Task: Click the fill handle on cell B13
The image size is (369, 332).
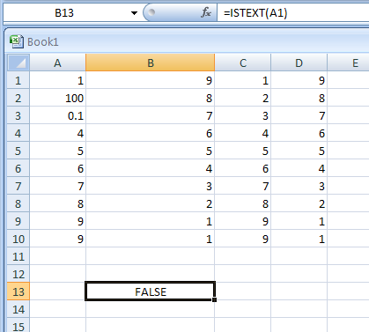Action: point(215,299)
